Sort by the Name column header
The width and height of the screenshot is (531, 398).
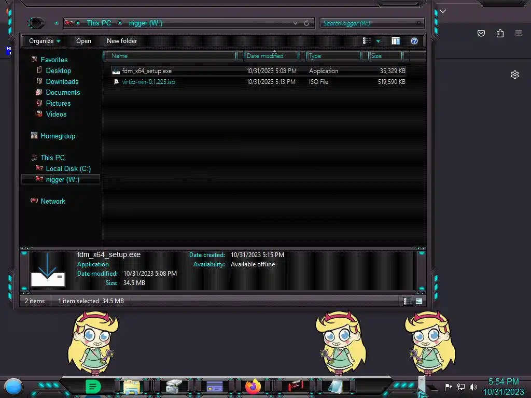point(170,56)
